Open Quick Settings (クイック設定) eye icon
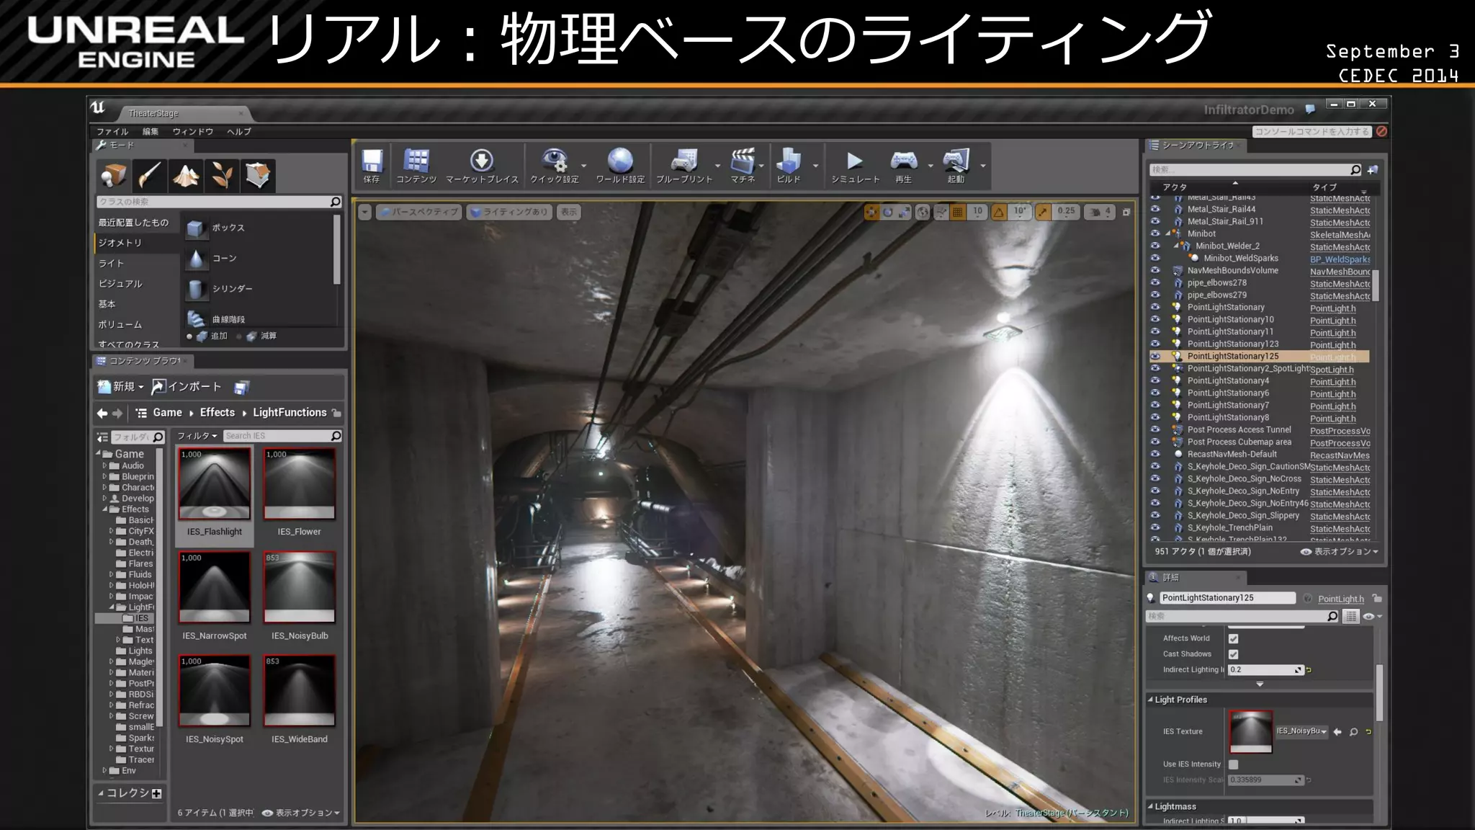The image size is (1475, 830). click(x=555, y=161)
